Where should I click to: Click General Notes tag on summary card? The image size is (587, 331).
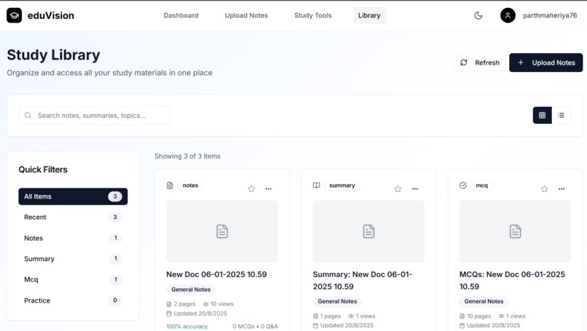(x=337, y=301)
